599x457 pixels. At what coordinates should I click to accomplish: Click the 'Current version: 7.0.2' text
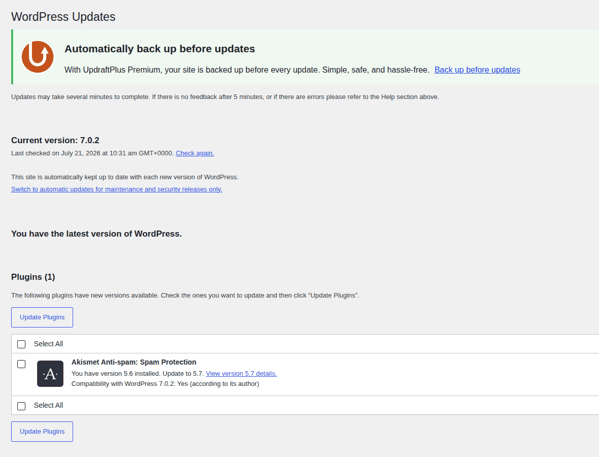click(x=55, y=140)
